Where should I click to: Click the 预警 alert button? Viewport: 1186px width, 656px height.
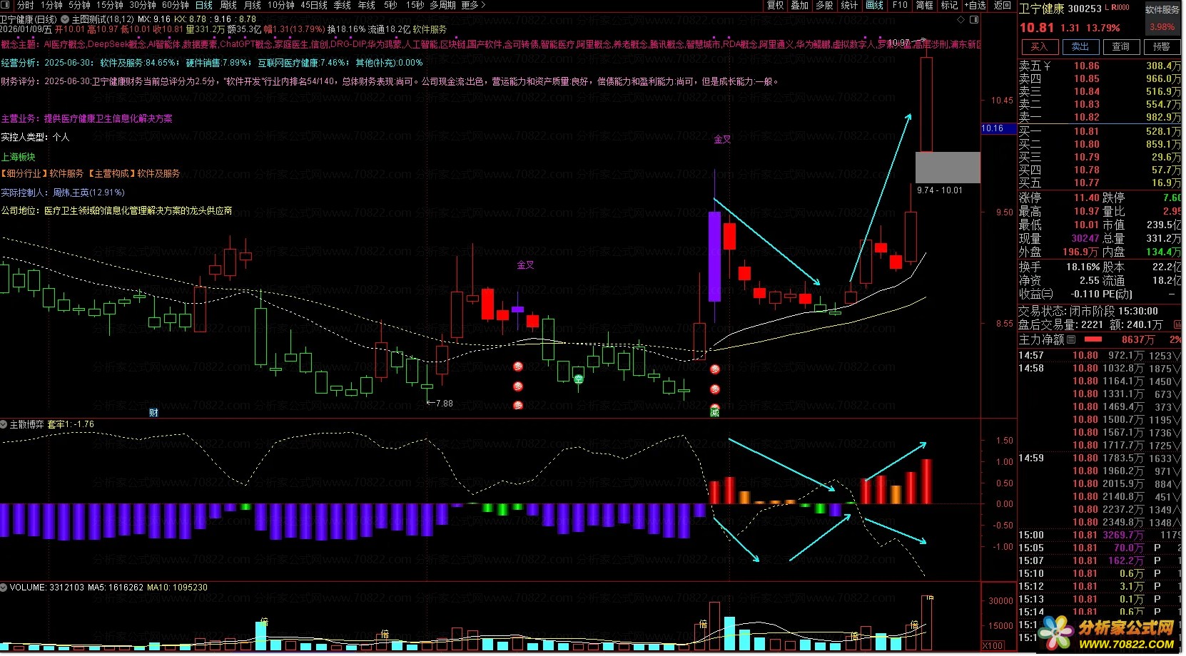[1162, 47]
